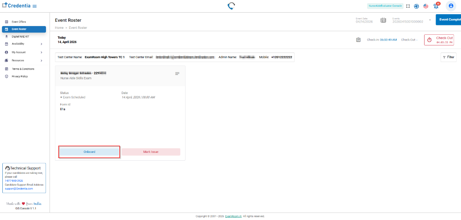The image size is (461, 220).
Task: Click the headset support icon at top center
Action: point(231,6)
